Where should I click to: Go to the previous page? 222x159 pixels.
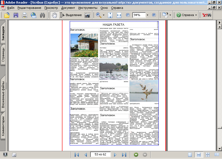85,155
